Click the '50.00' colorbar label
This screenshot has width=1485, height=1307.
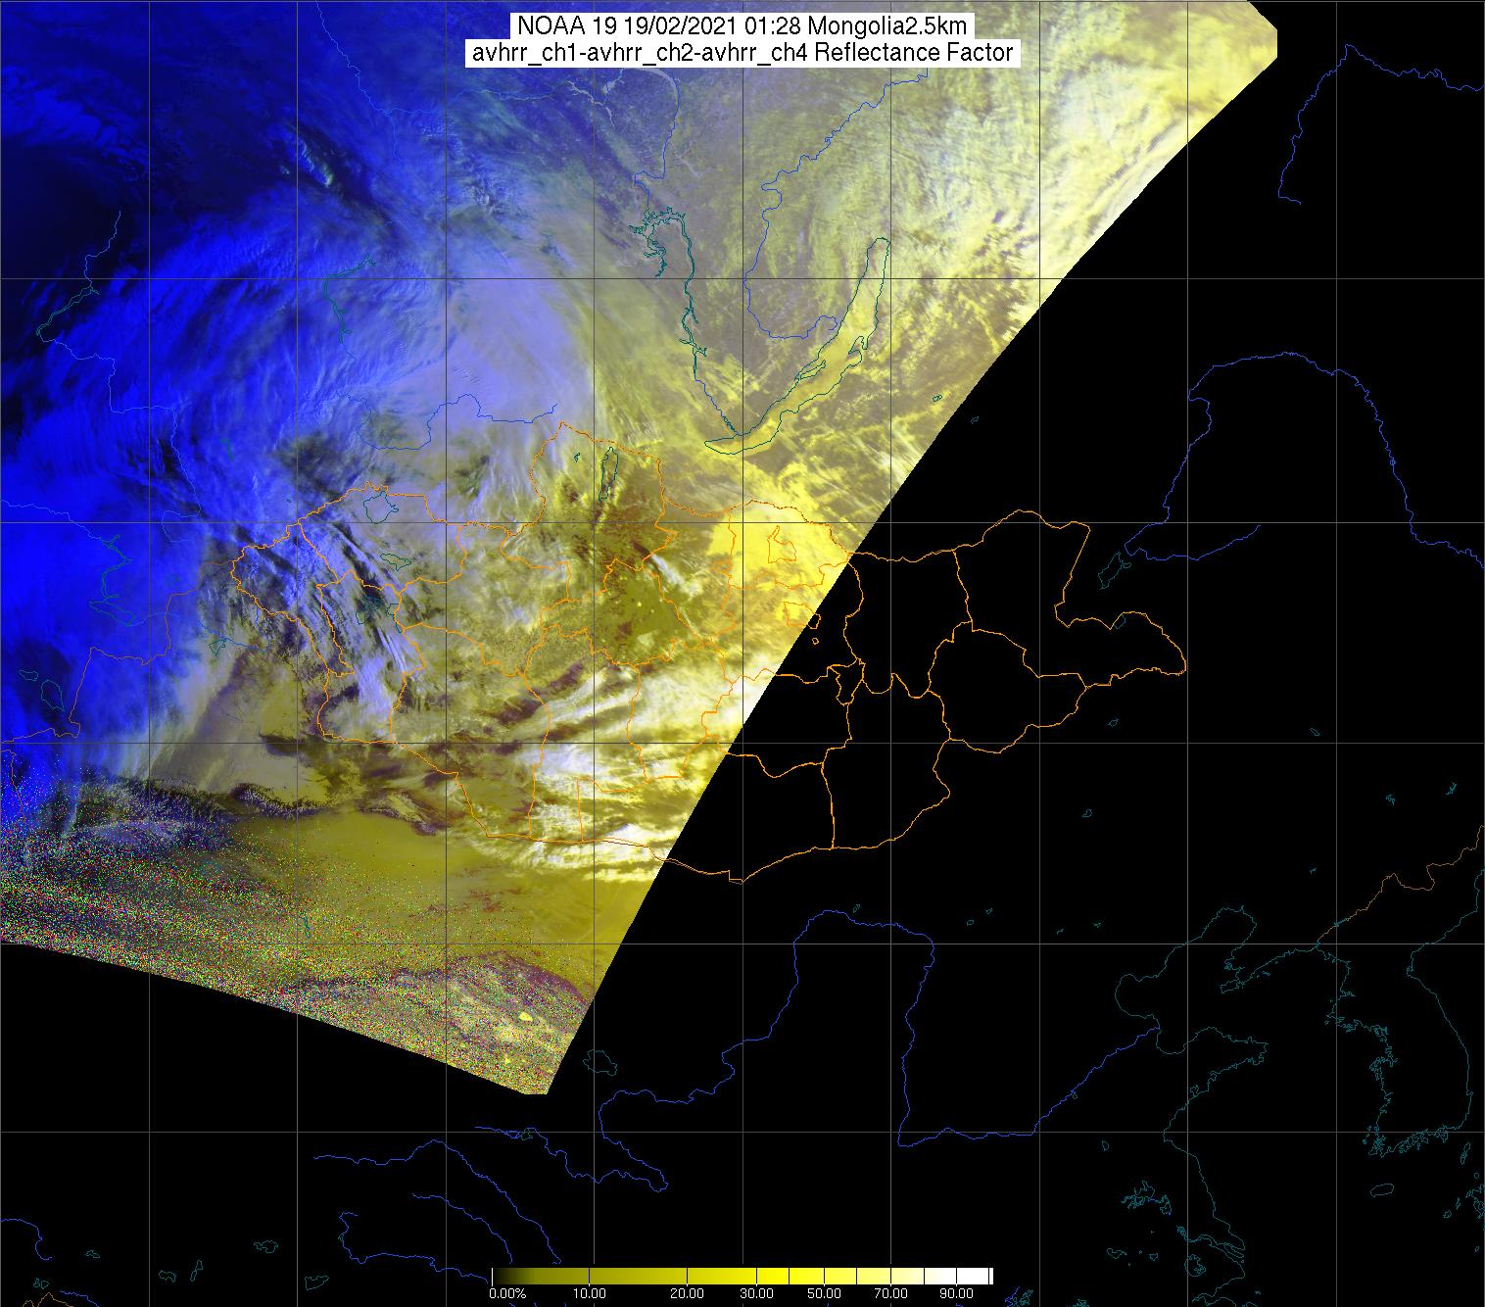pyautogui.click(x=825, y=1294)
